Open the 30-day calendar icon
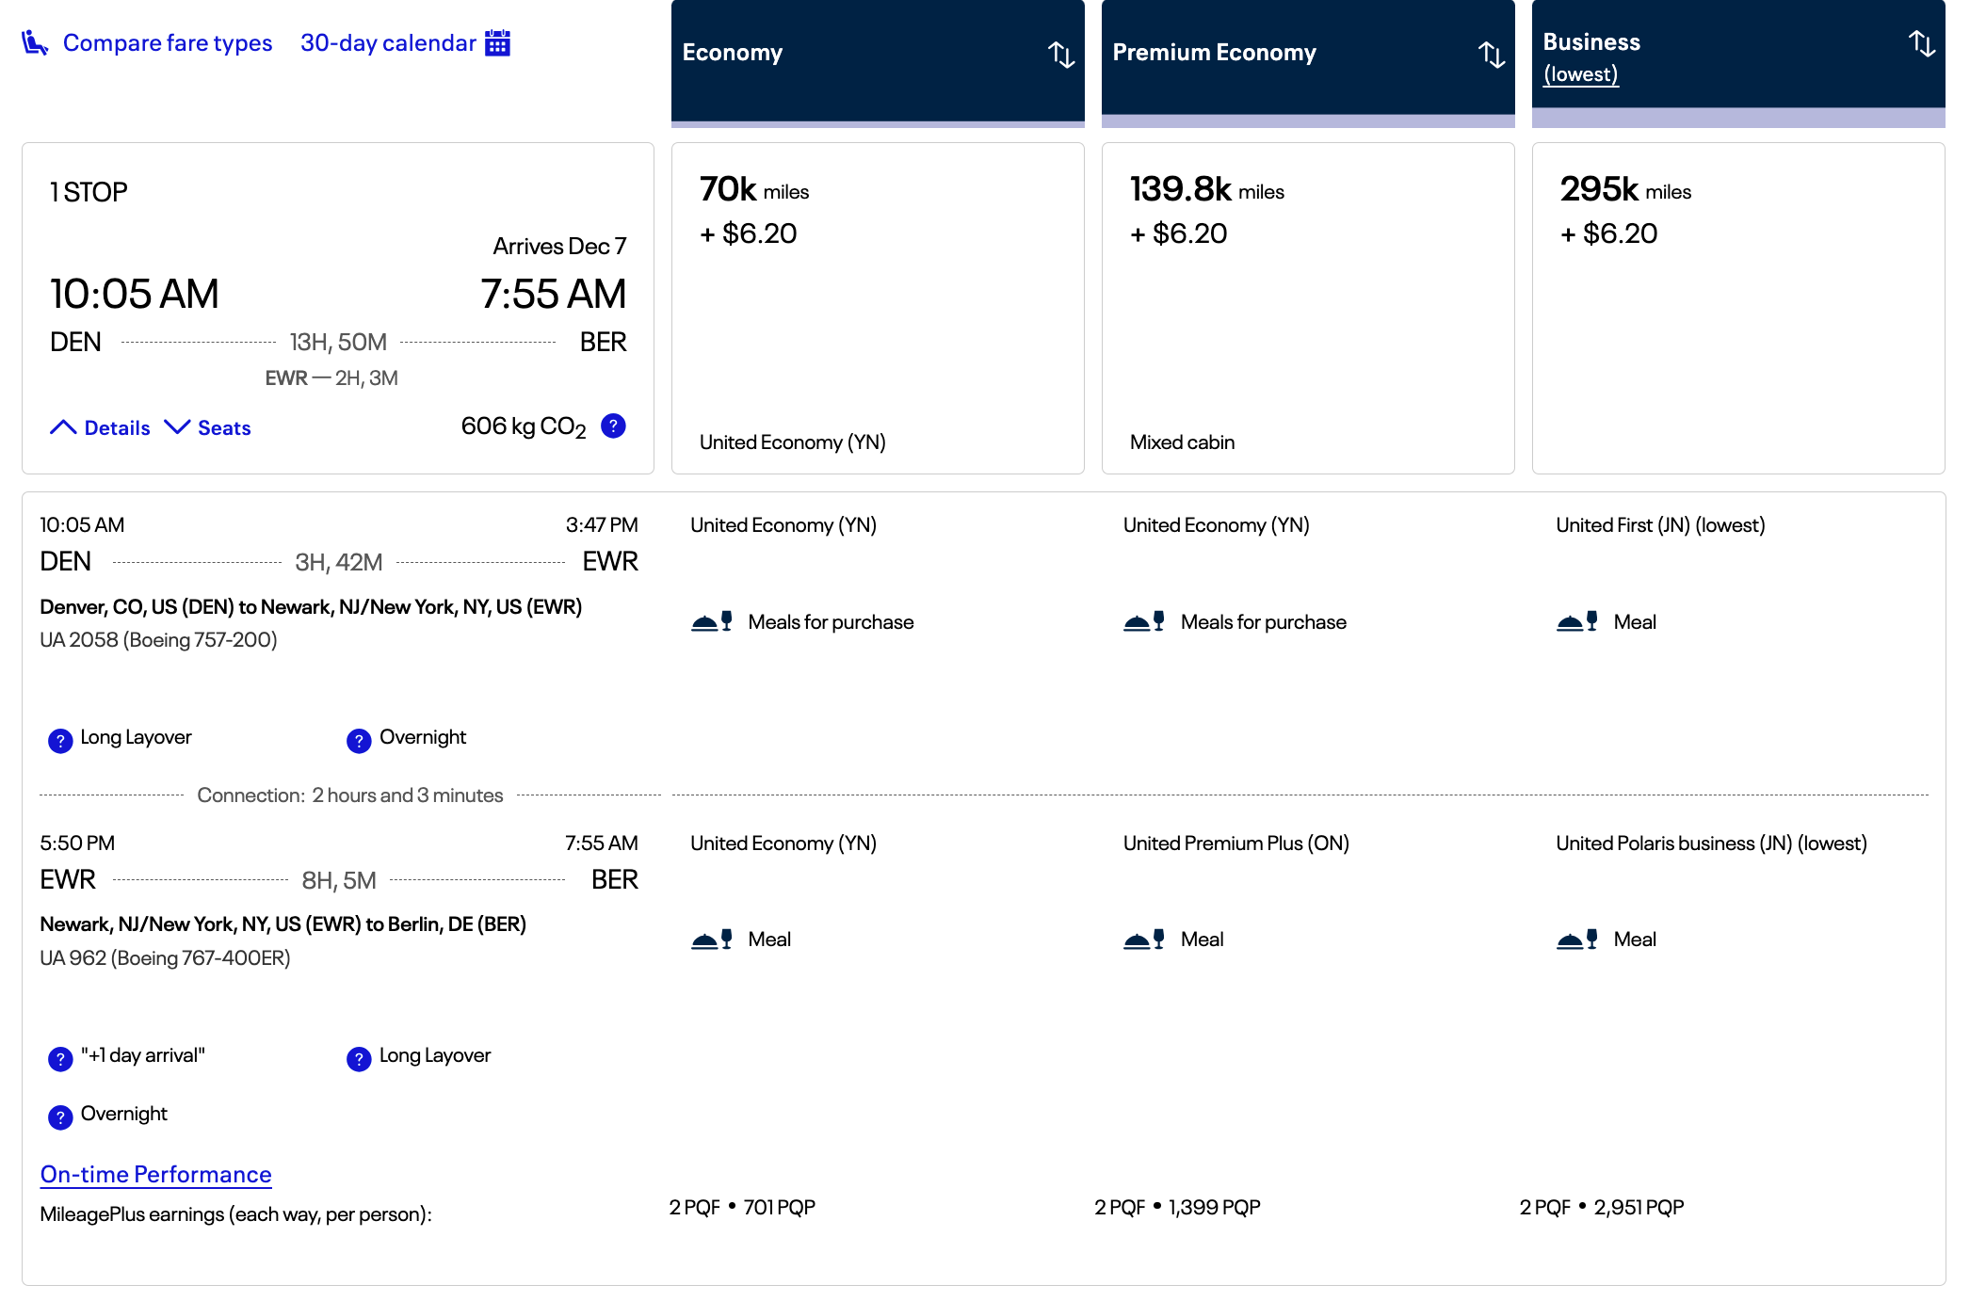This screenshot has height=1301, width=1970. click(496, 41)
